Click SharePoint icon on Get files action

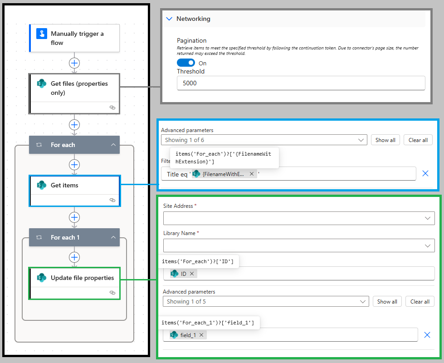[42, 83]
